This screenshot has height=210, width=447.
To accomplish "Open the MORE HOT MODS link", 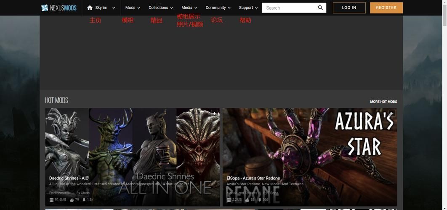I will (383, 102).
